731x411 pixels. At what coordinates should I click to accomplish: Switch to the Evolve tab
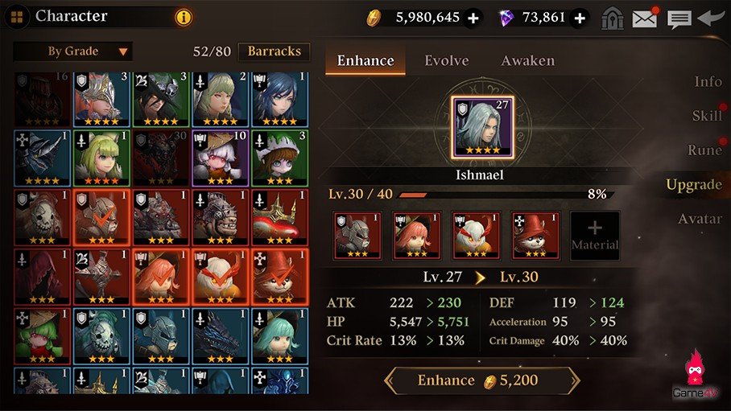pyautogui.click(x=447, y=60)
